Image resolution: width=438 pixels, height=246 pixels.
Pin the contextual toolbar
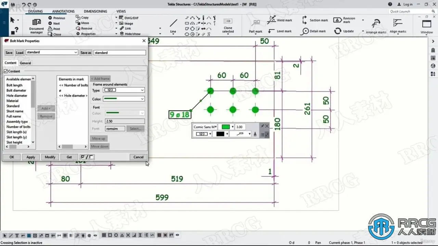[262, 126]
